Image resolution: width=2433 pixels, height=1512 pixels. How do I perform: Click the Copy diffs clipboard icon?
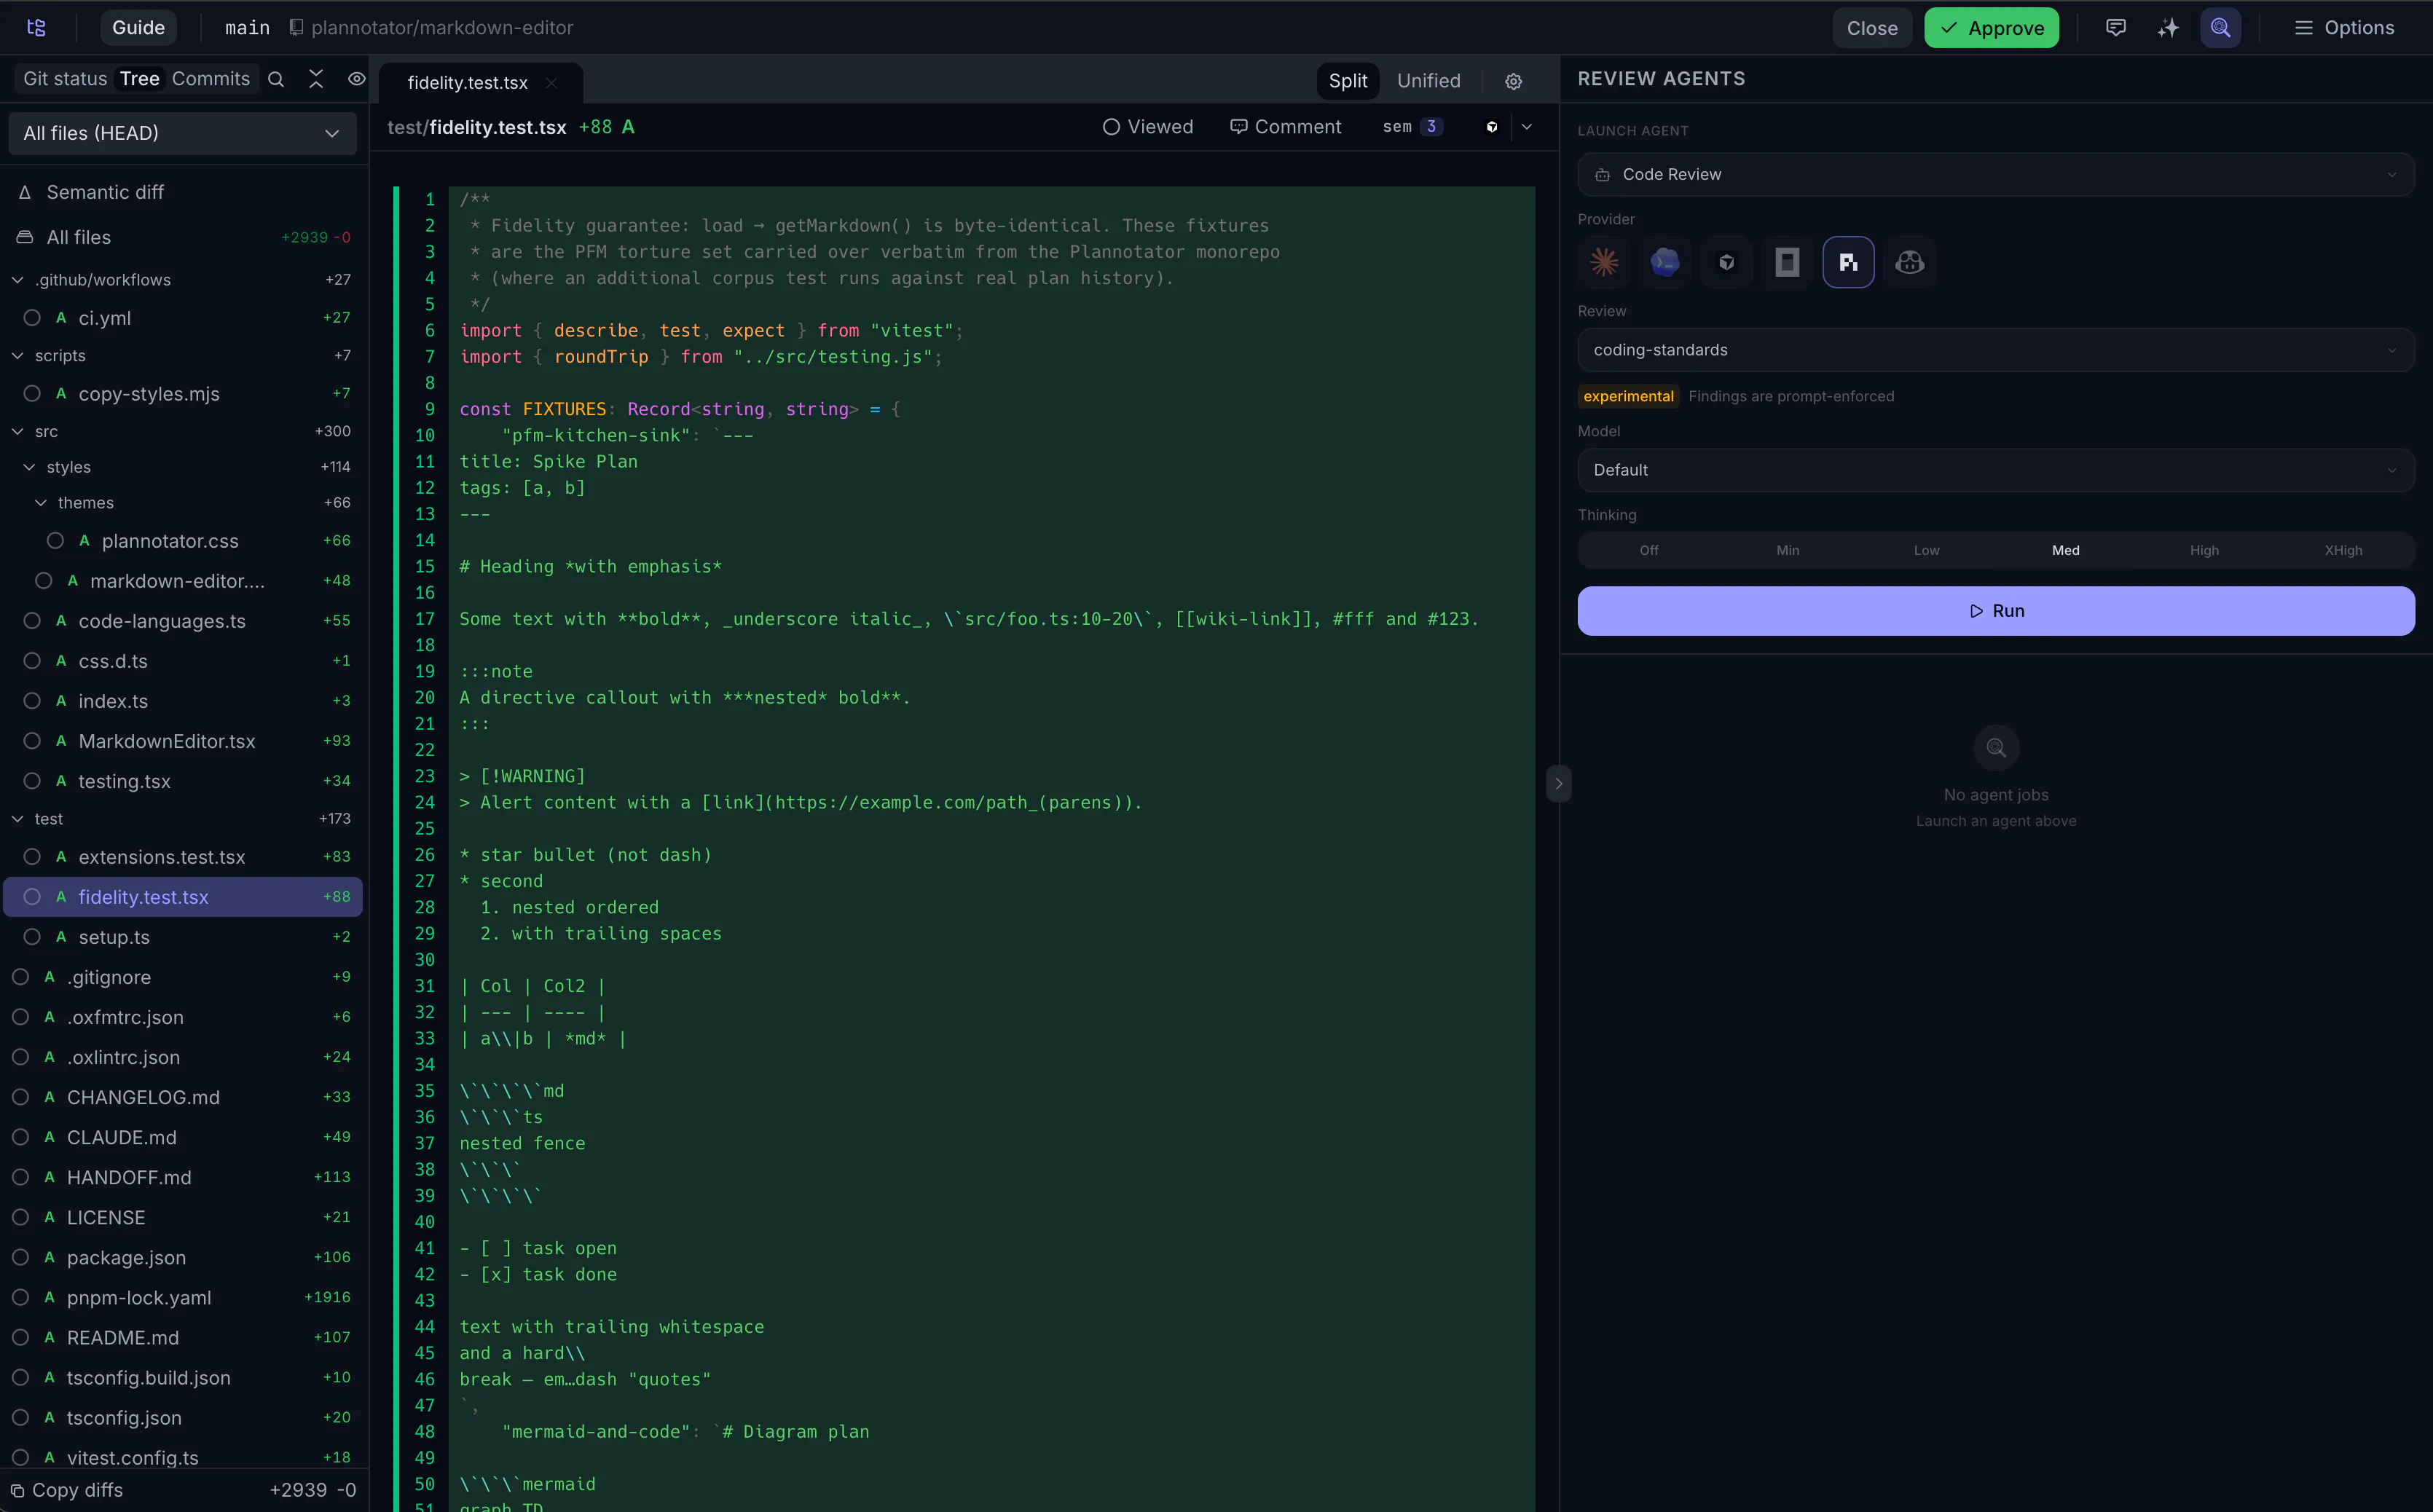point(17,1490)
